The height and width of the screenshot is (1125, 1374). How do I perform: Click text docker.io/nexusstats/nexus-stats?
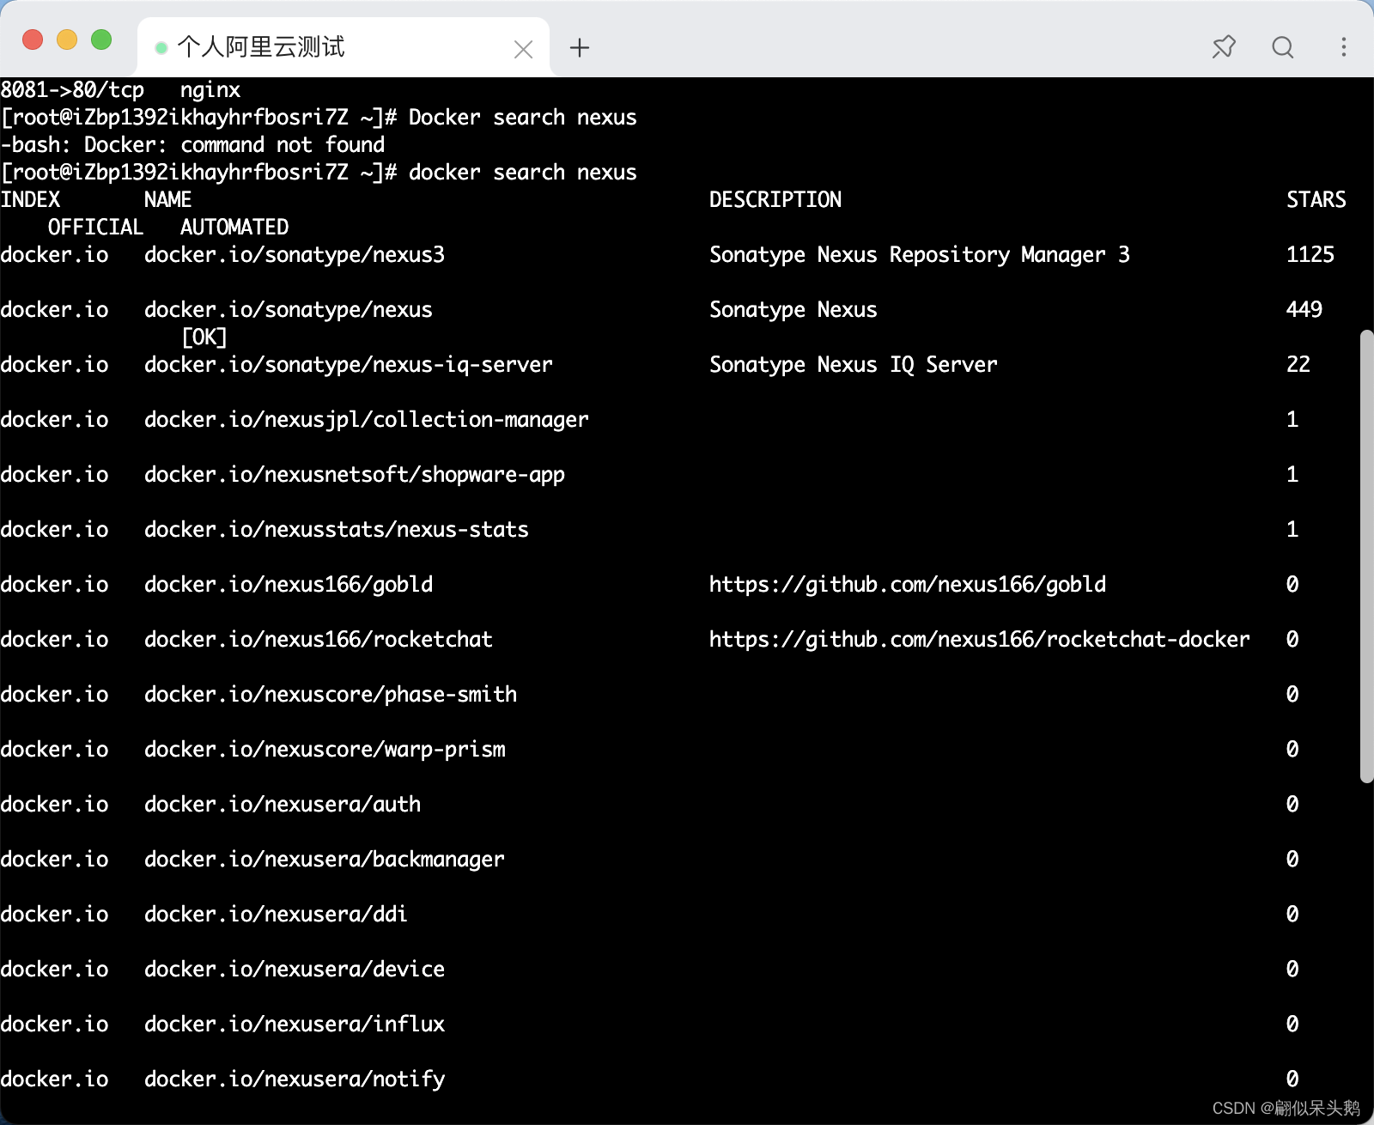[337, 530]
